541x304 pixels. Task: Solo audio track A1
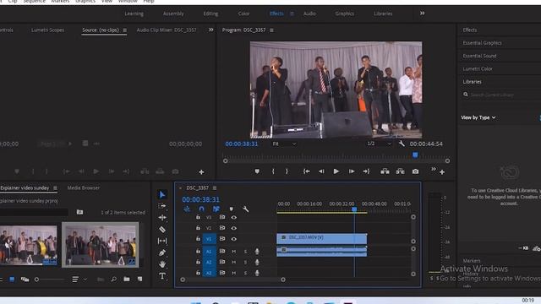coord(246,252)
